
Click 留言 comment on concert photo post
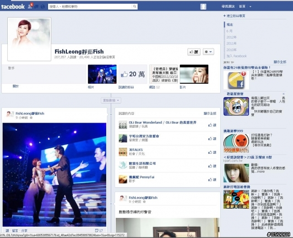coord(15,231)
